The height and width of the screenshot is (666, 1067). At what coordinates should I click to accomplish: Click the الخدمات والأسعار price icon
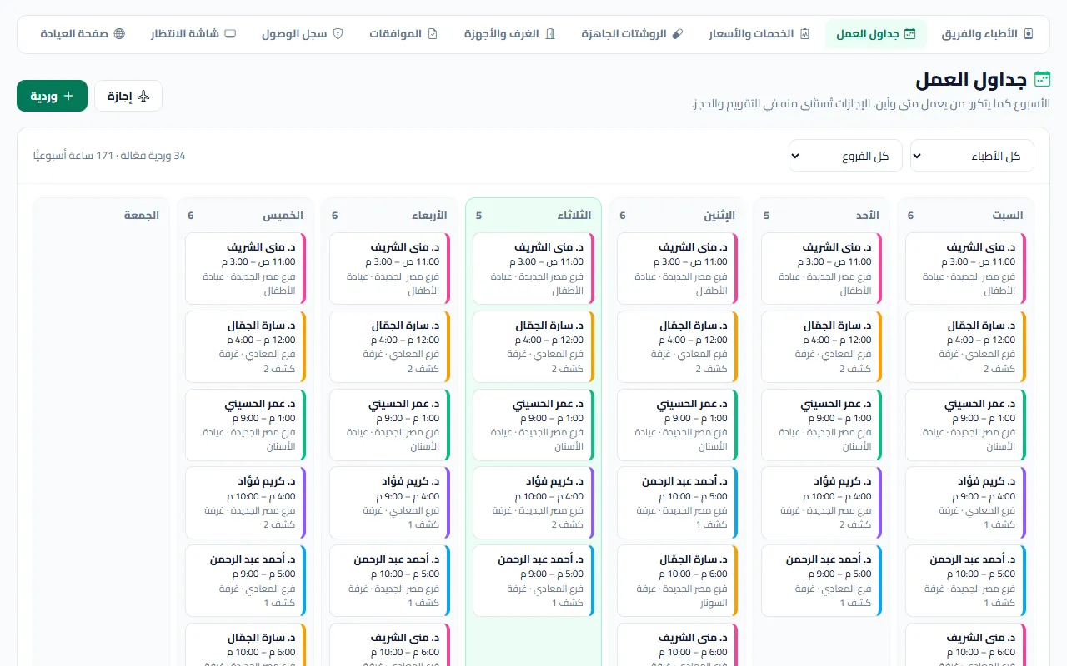click(804, 34)
